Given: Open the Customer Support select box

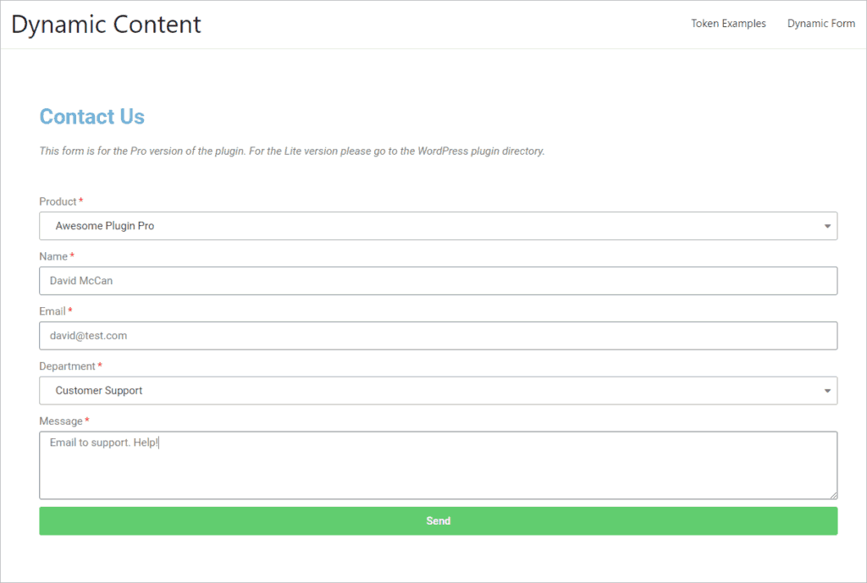Looking at the screenshot, I should click(x=423, y=391).
